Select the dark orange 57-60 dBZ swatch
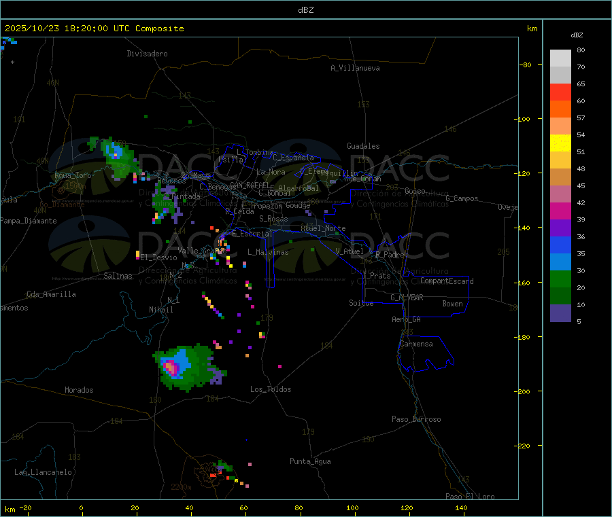 point(560,109)
